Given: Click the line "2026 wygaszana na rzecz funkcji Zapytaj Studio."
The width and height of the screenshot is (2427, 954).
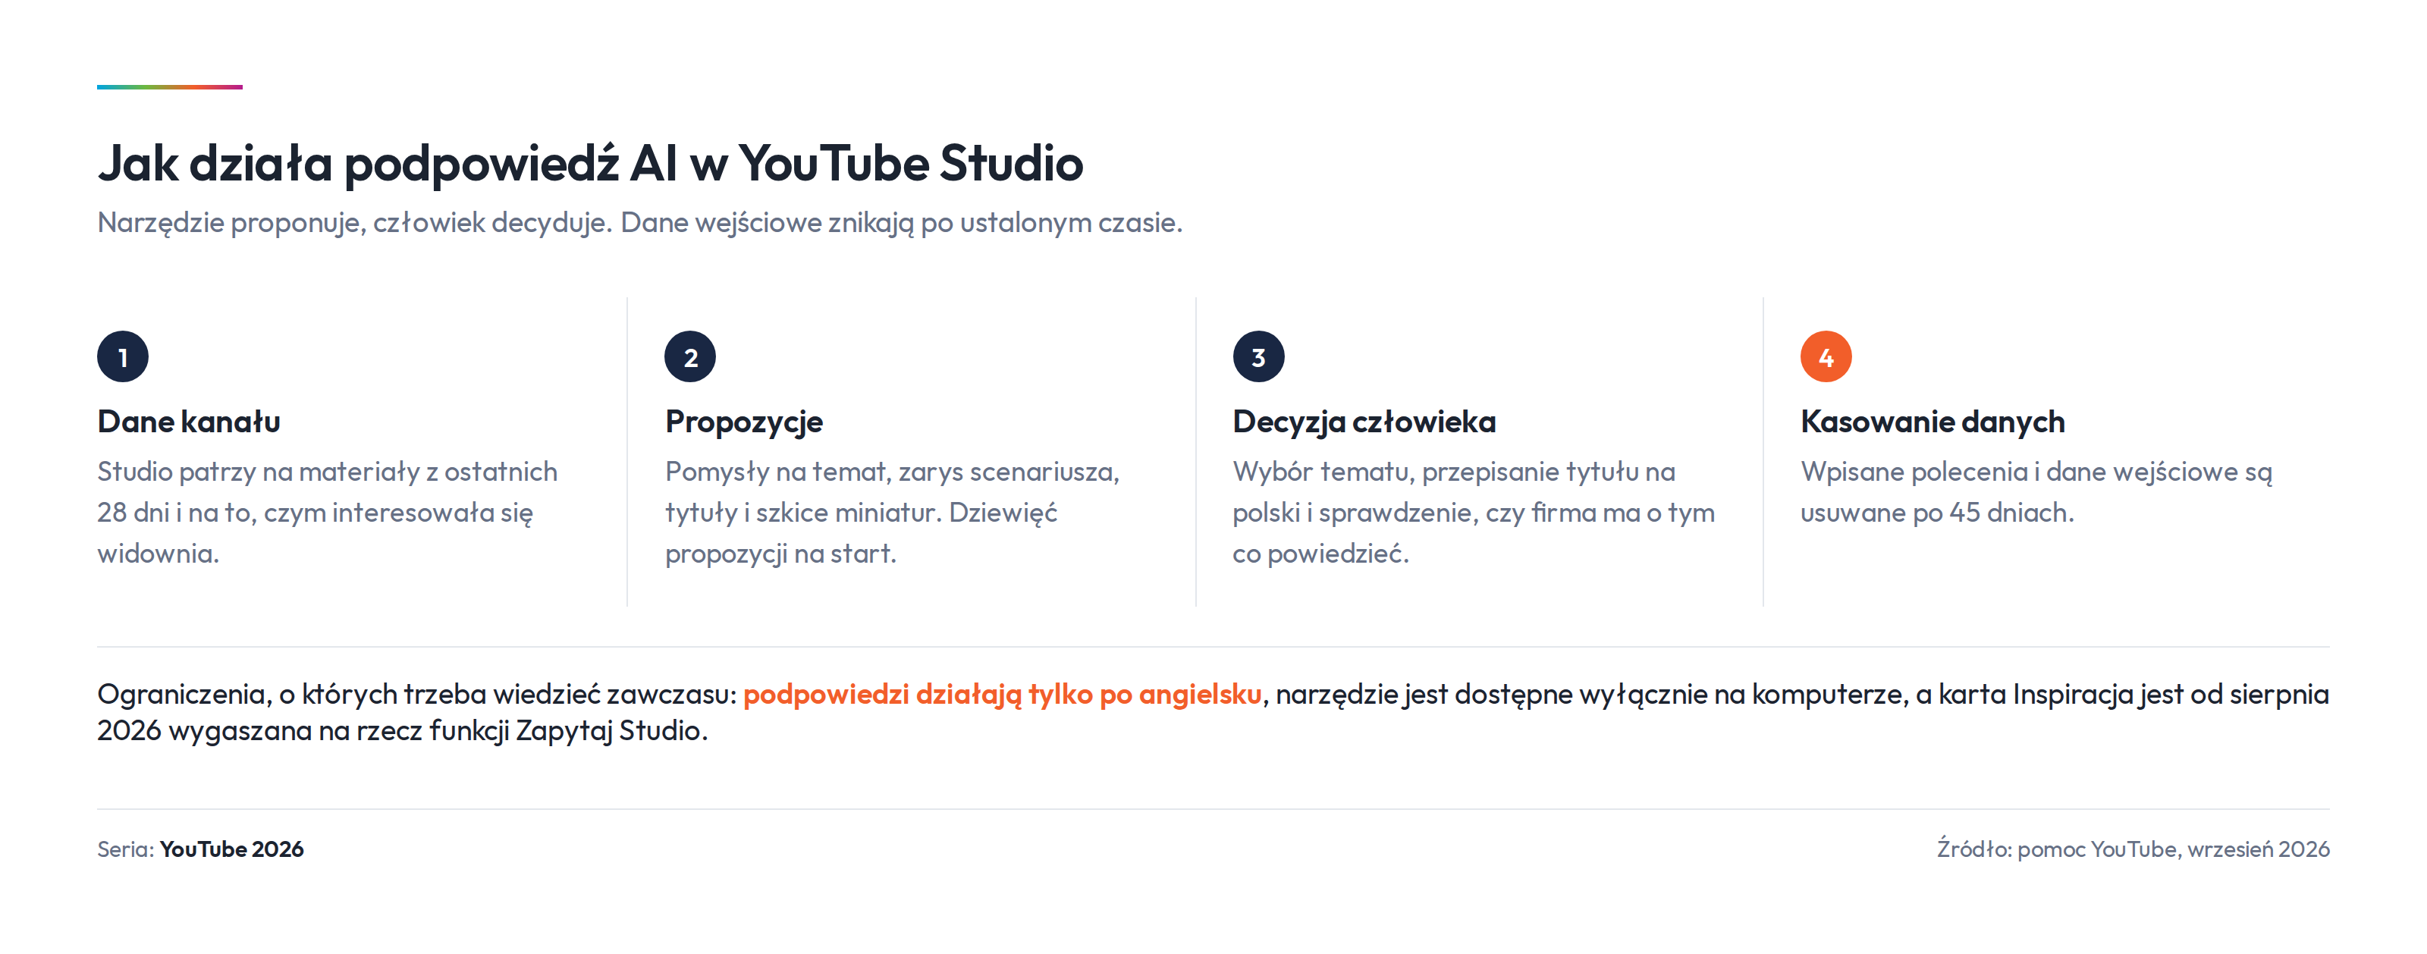Looking at the screenshot, I should tap(402, 731).
